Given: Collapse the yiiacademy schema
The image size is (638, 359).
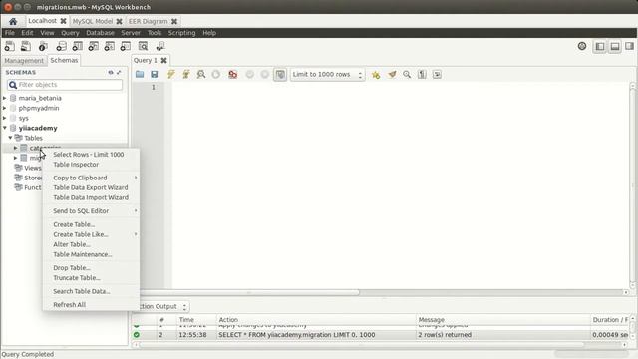Looking at the screenshot, I should [x=4, y=128].
